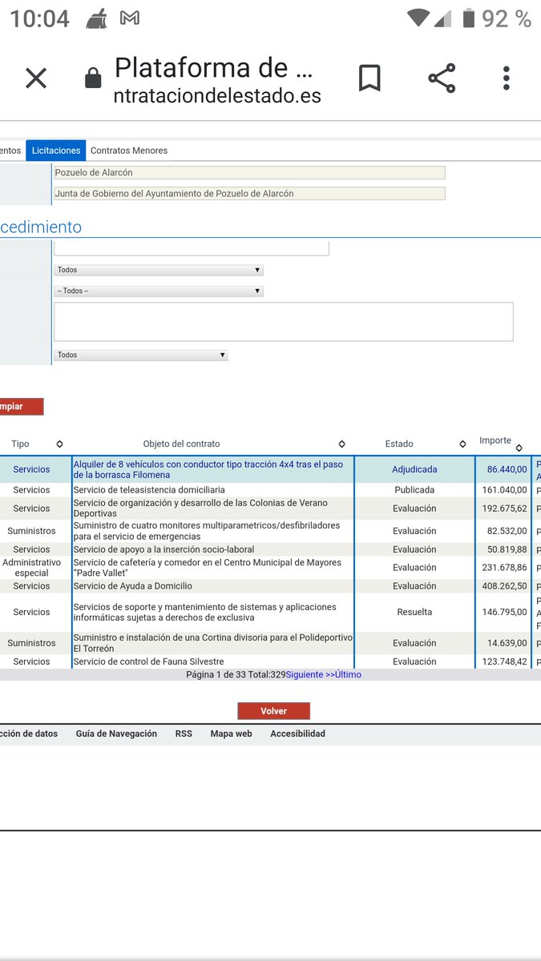
Task: Click the Pozuelo de Alarcón field
Action: click(x=249, y=172)
